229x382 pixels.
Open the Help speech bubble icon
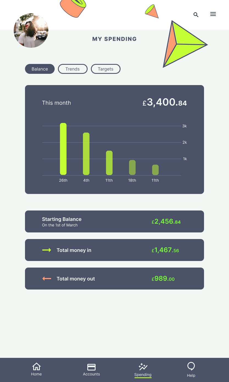pyautogui.click(x=191, y=366)
